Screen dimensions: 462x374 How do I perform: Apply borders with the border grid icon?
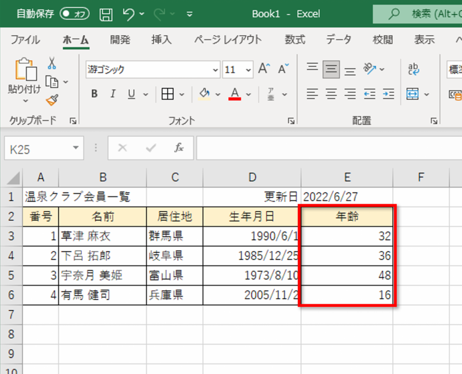click(x=167, y=94)
